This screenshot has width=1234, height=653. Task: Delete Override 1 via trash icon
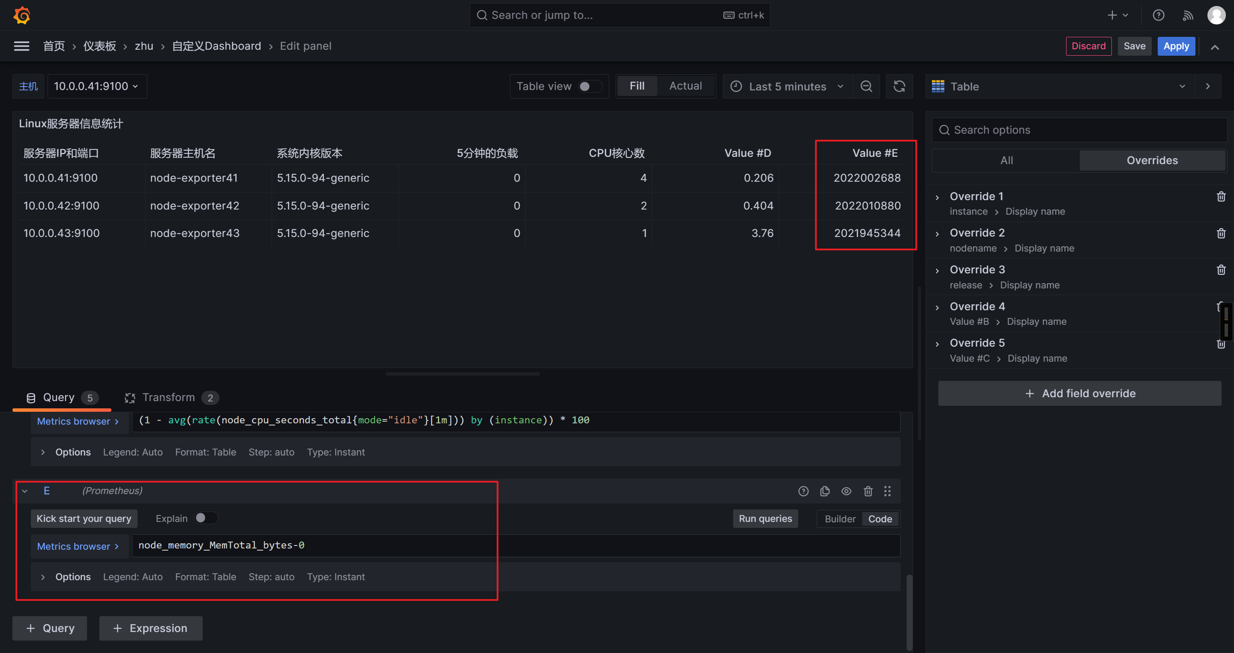[1221, 196]
